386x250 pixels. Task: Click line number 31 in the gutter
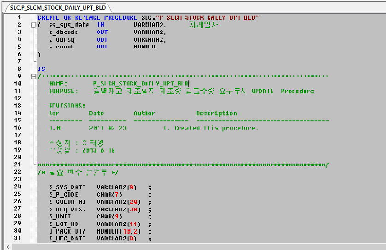click(x=18, y=238)
